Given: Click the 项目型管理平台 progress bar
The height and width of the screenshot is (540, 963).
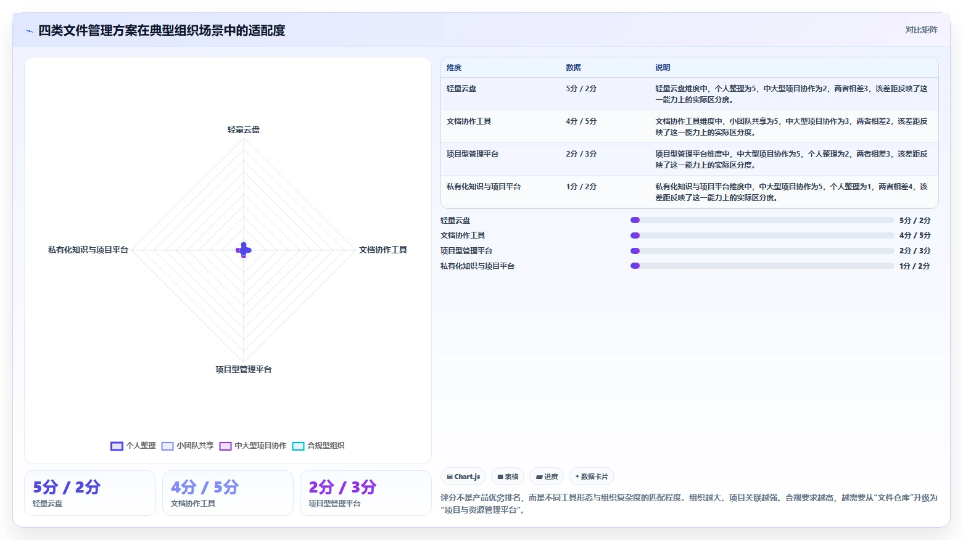Looking at the screenshot, I should 762,251.
